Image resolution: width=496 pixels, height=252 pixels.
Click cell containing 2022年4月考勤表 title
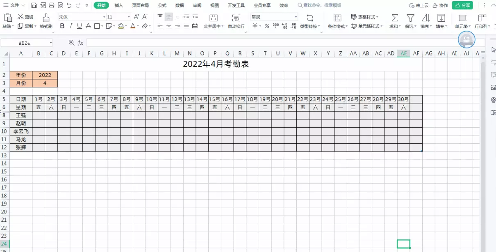[216, 64]
